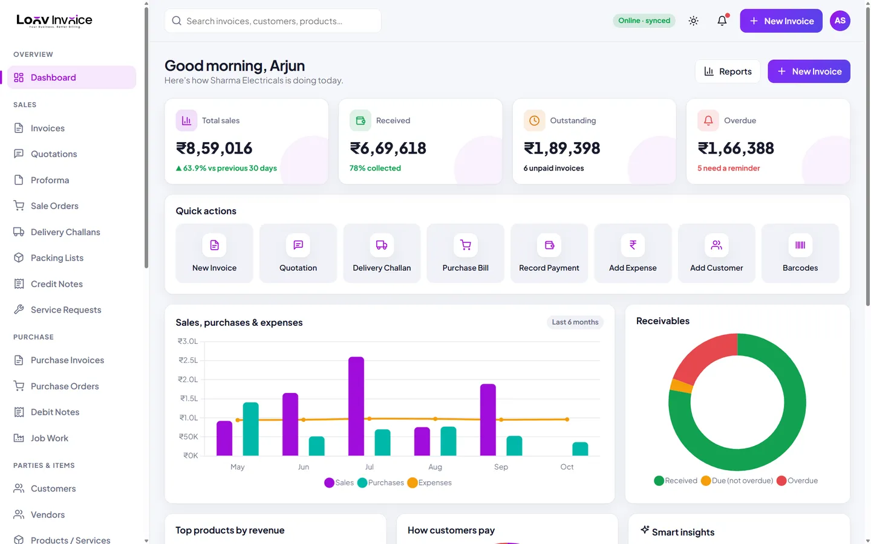Open the Proforma sidebar page
This screenshot has height=544, width=871.
click(71, 180)
